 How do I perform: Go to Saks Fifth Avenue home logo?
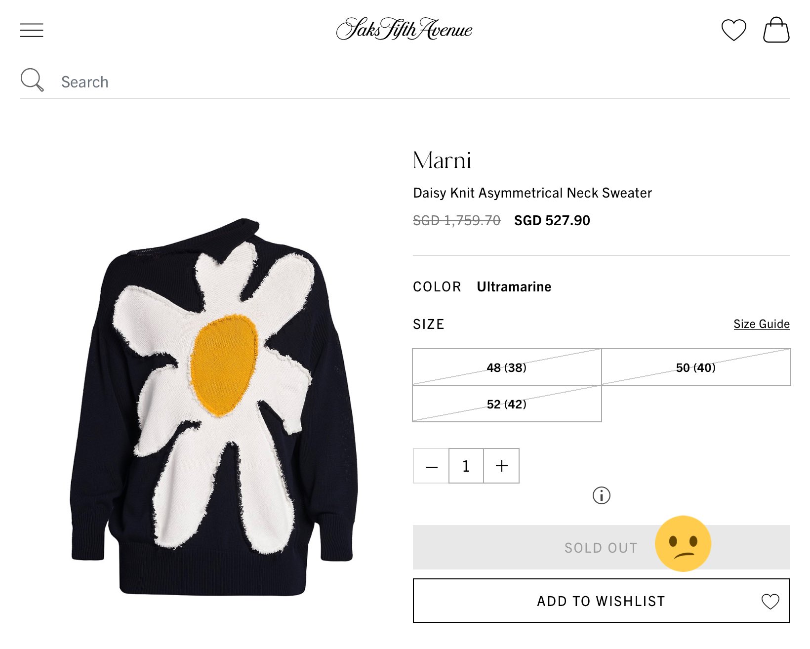pyautogui.click(x=404, y=29)
